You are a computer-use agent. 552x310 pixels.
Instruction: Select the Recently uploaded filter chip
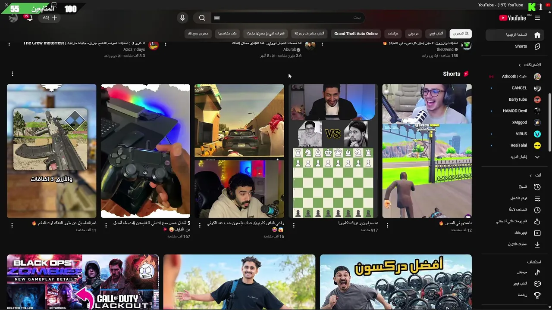coord(265,34)
